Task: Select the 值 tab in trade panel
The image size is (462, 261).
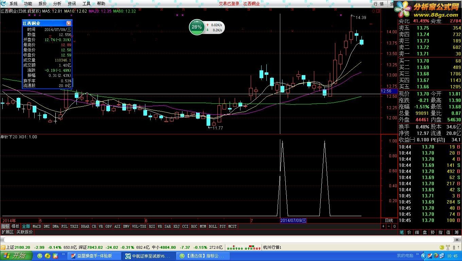Action: tap(448, 232)
